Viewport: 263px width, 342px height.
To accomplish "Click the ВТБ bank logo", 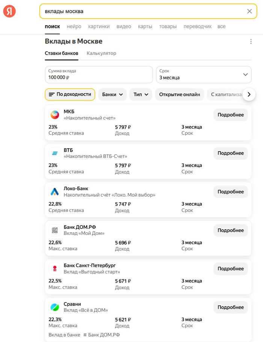I will pyautogui.click(x=54, y=153).
